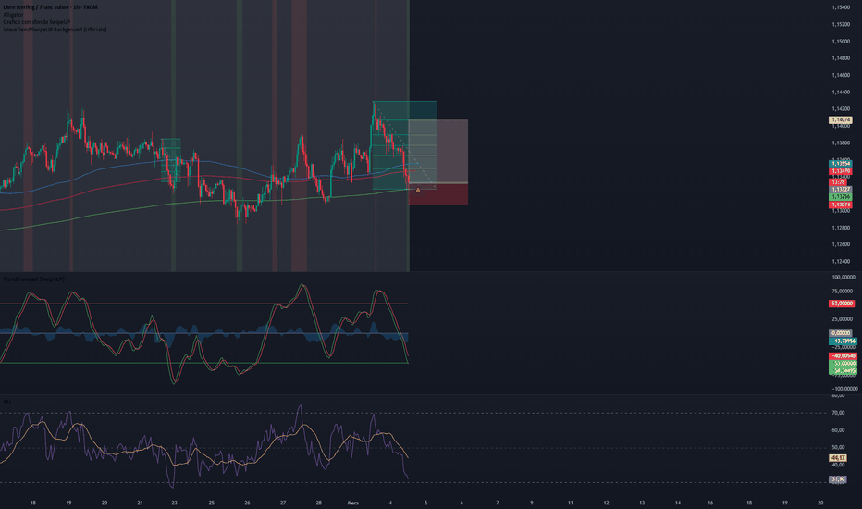Click the red 1,13074 price label
This screenshot has width=862, height=509.
click(x=841, y=205)
